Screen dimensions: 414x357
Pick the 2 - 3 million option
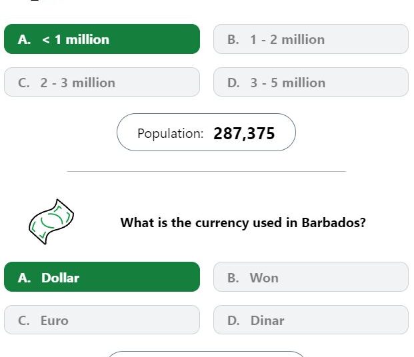tap(102, 82)
